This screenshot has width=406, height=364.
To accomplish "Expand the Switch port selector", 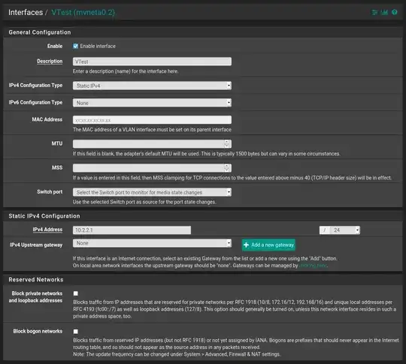I will point(152,192).
